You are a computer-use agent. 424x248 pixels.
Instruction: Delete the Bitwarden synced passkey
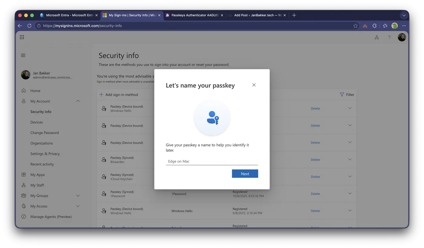[315, 160]
